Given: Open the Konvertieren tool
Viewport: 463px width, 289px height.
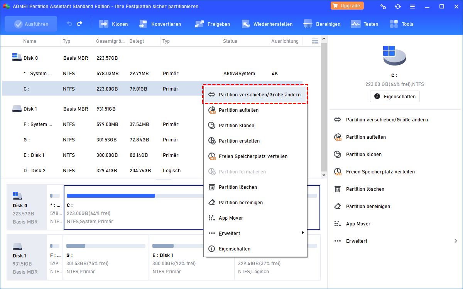Looking at the screenshot, I should pyautogui.click(x=160, y=24).
